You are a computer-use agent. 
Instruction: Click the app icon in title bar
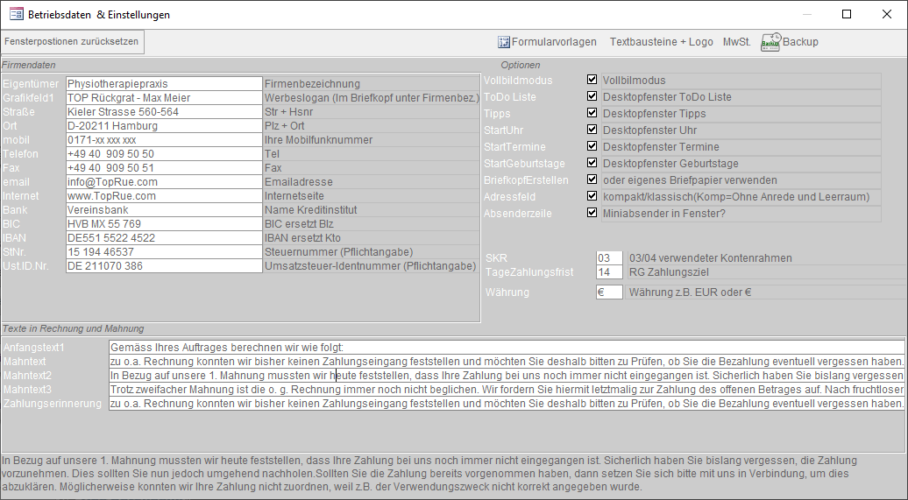click(16, 14)
